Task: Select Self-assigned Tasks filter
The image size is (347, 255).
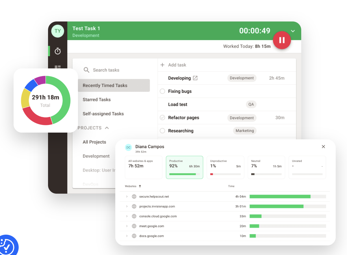Action: point(103,114)
